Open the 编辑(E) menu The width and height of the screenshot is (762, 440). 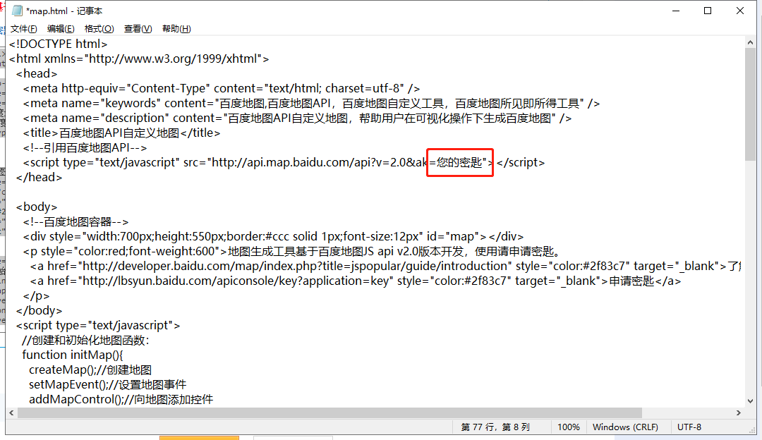tap(61, 29)
